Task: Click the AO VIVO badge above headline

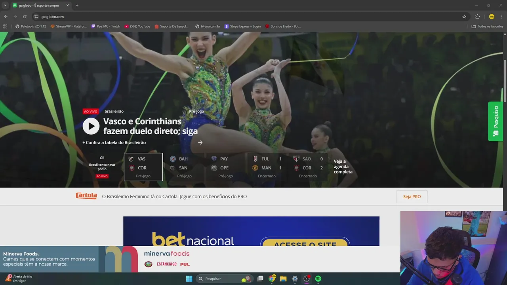Action: [x=91, y=112]
